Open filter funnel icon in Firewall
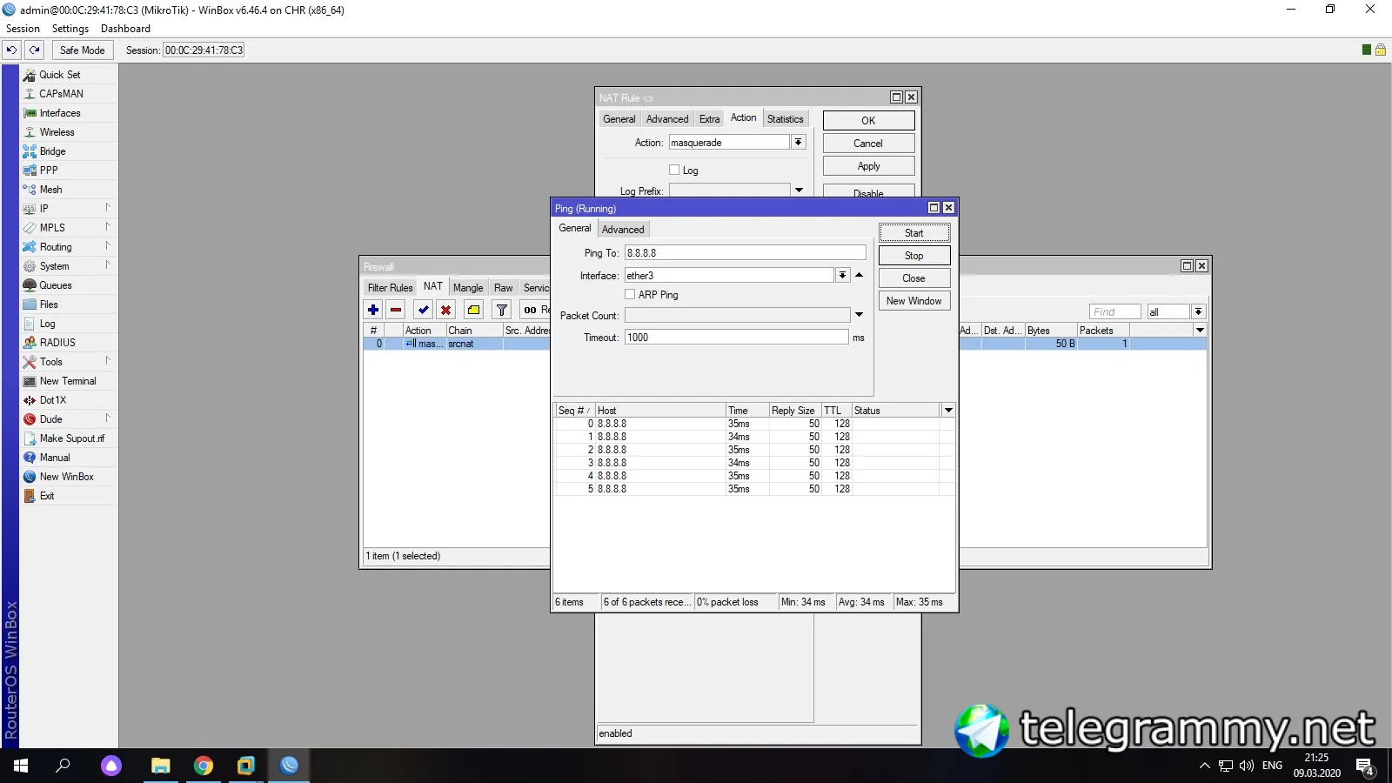This screenshot has height=783, width=1392. point(502,310)
